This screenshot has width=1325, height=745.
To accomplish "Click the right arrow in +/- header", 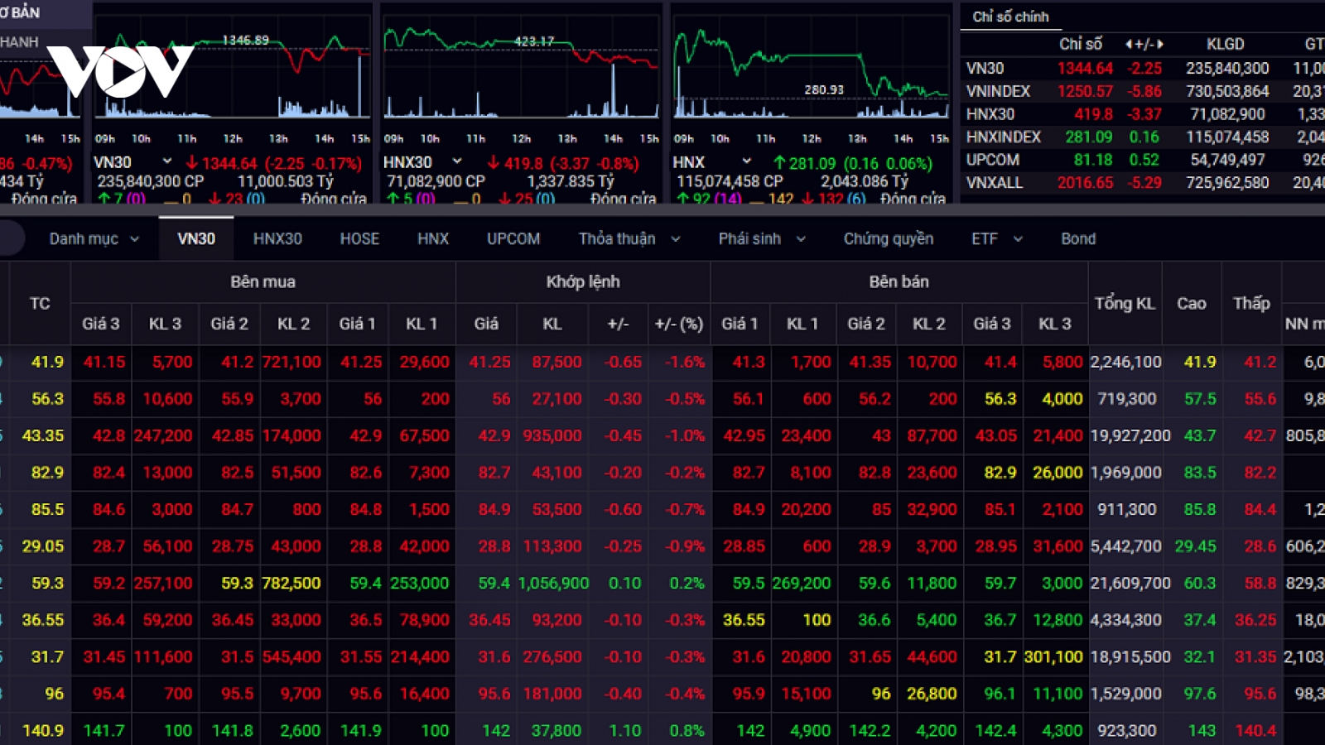I will [x=1160, y=44].
